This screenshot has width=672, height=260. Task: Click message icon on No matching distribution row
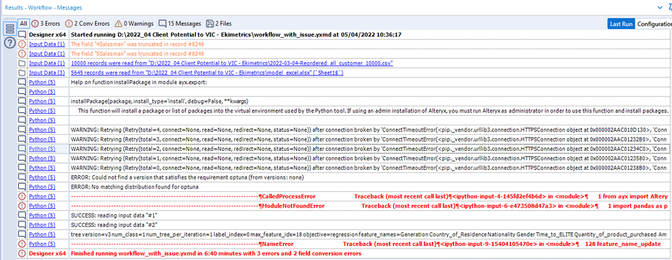point(22,187)
